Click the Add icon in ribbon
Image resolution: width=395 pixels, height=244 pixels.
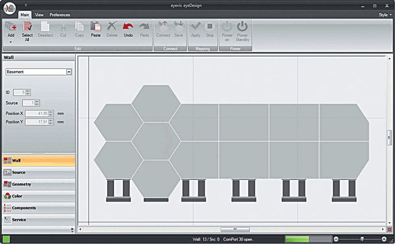click(11, 27)
